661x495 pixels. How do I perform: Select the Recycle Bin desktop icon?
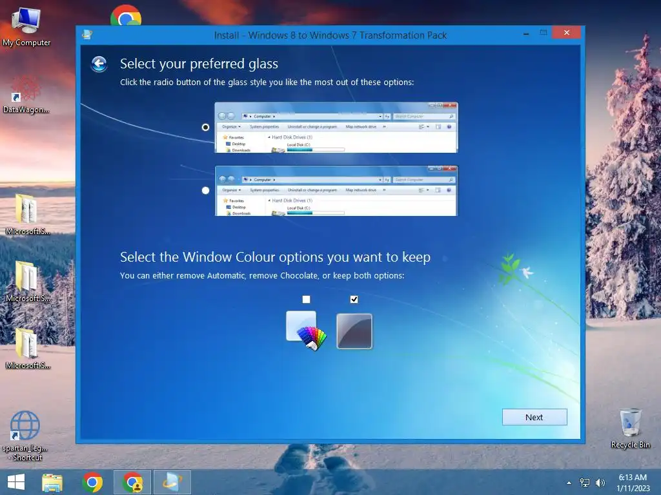point(630,429)
